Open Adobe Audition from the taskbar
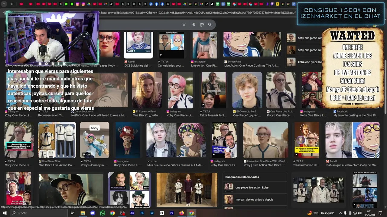The image size is (387, 217). click(x=132, y=213)
